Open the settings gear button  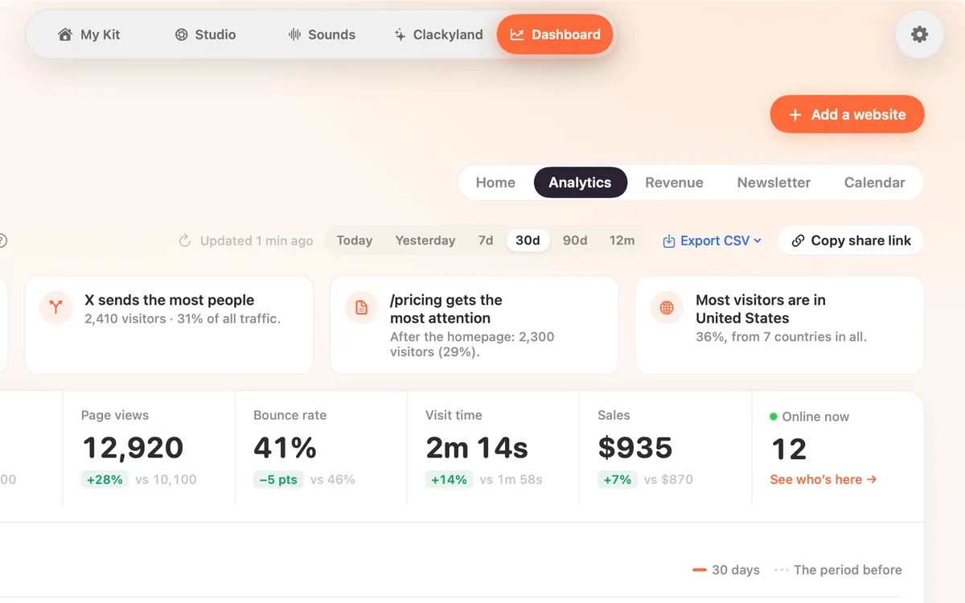coord(919,35)
